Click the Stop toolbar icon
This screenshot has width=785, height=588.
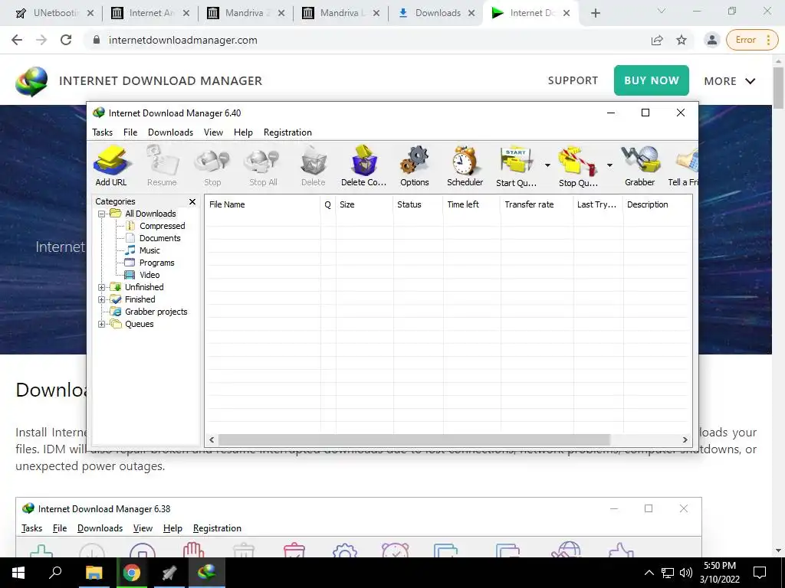pos(212,166)
